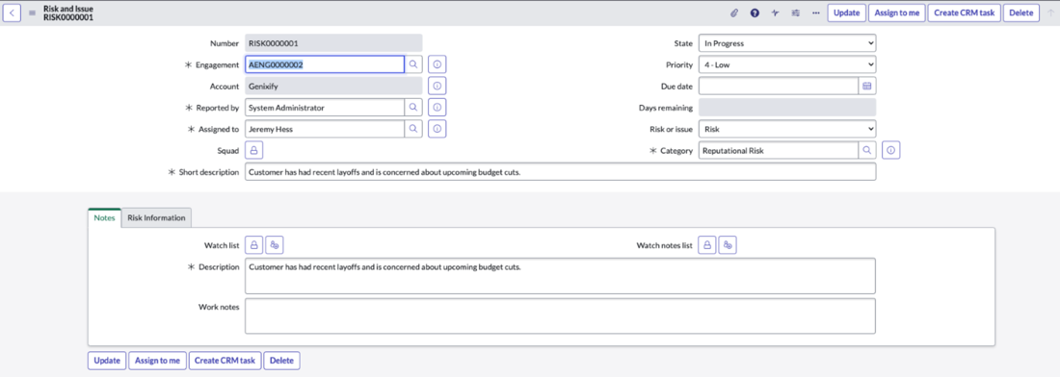Image resolution: width=1060 pixels, height=377 pixels.
Task: Click the Short description text field
Action: [561, 172]
